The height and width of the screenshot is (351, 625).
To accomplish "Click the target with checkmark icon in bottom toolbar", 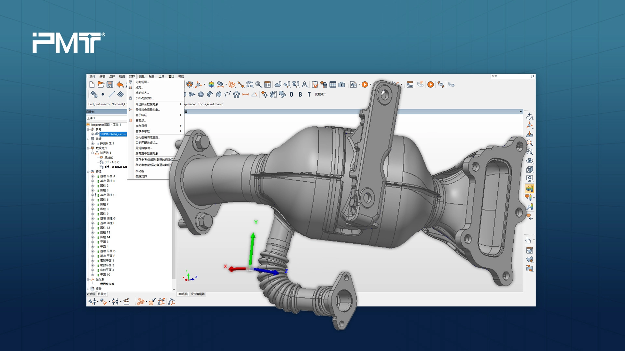I will (x=152, y=302).
